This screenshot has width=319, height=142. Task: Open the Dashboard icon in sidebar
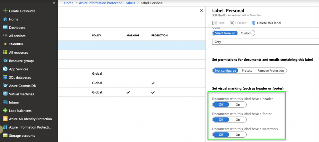pos(5,28)
